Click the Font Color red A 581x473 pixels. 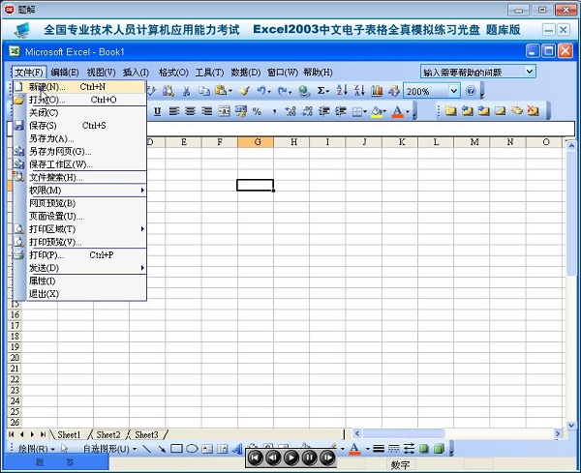398,111
